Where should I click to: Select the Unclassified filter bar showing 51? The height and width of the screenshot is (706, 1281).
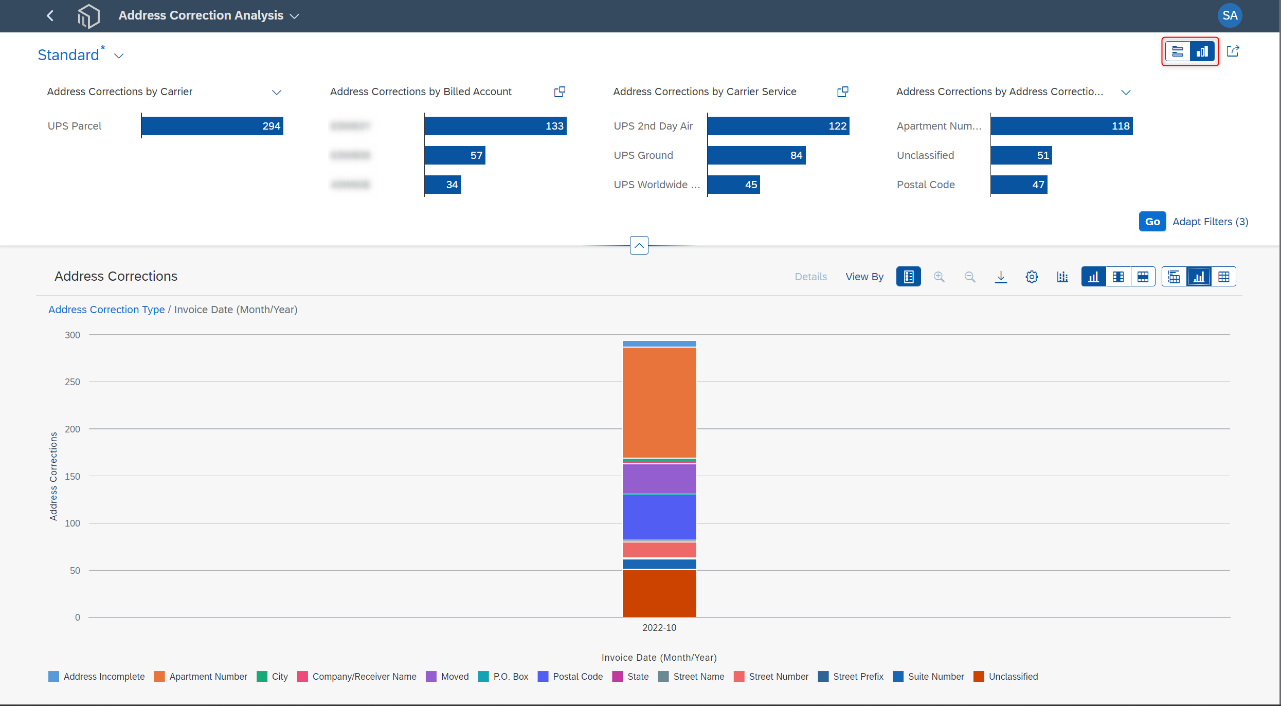pyautogui.click(x=1021, y=155)
